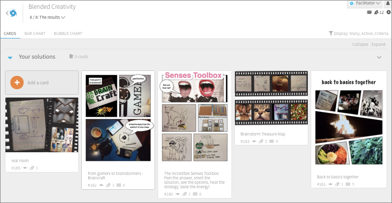
Task: Open the '8 / 8: The results' step dropdown
Action: [47, 17]
